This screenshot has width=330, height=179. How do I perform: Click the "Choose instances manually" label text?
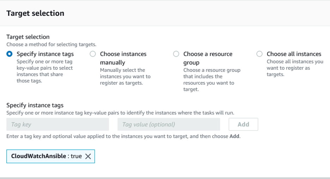(123, 58)
